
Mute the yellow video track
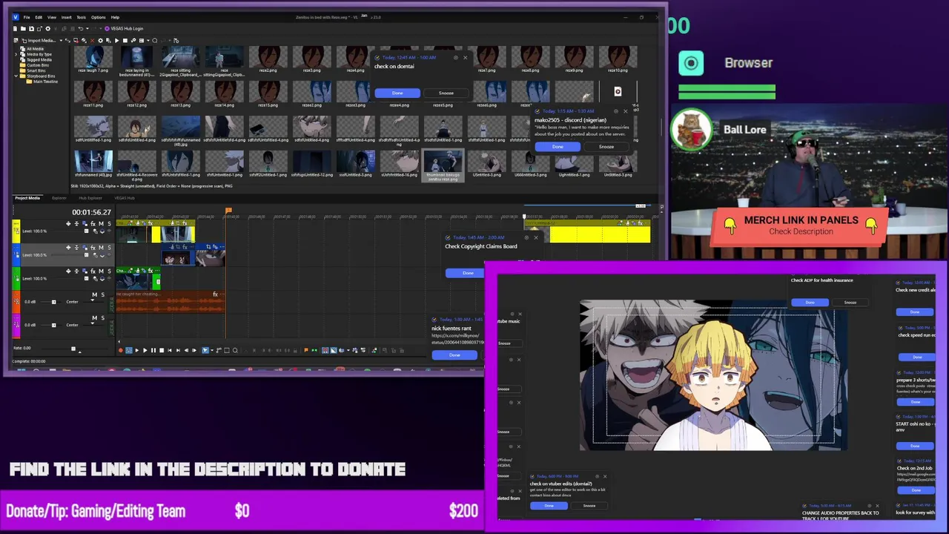click(x=101, y=223)
